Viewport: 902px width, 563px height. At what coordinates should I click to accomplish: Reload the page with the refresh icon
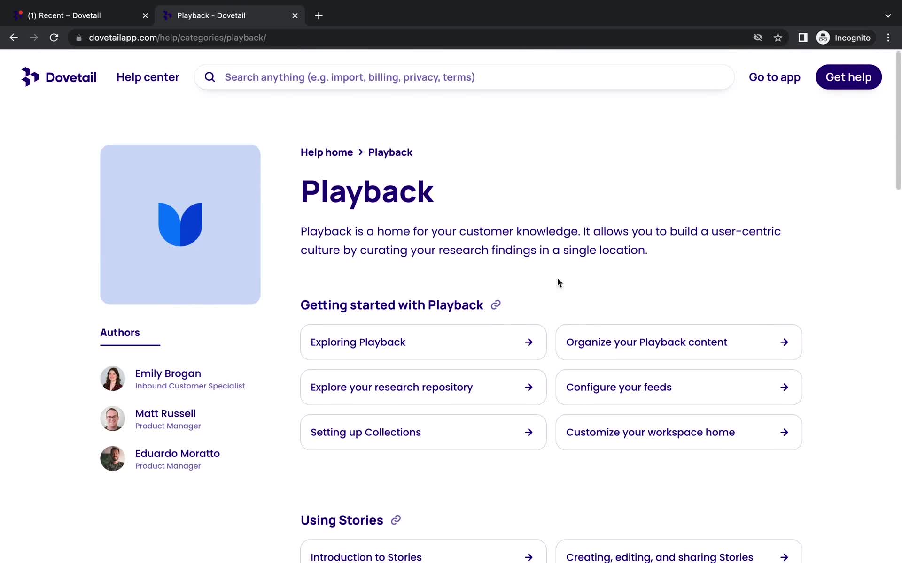[54, 38]
